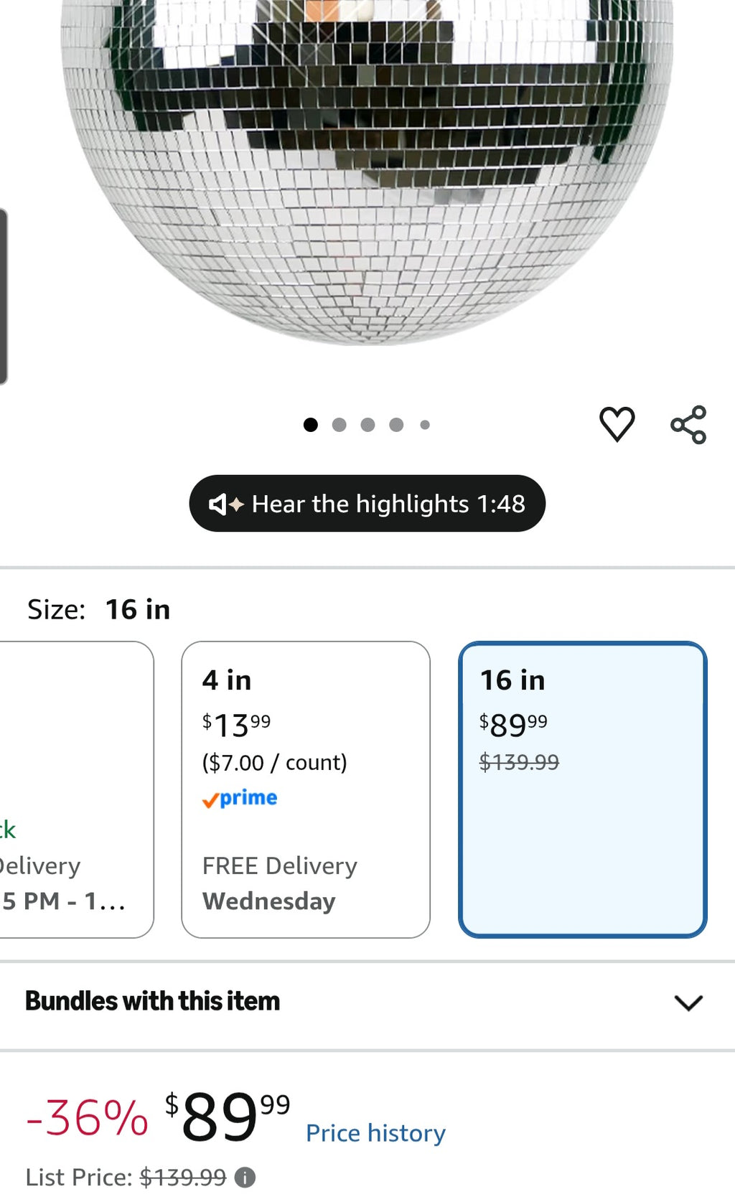Tap the 1:48 audio duration indicator
The width and height of the screenshot is (735, 1202).
[x=501, y=504]
